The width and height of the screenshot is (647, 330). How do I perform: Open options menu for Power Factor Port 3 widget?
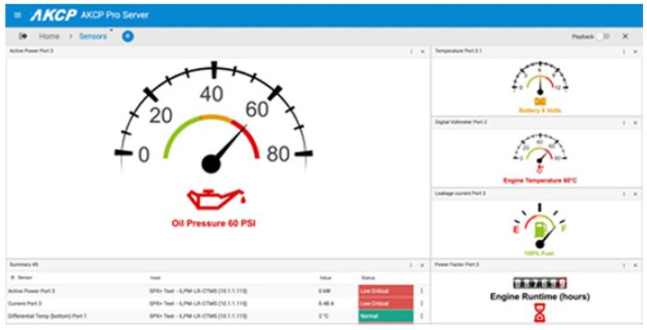coord(624,265)
